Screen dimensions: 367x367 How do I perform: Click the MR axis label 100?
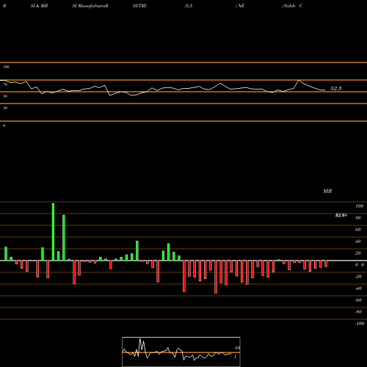pos(359,206)
